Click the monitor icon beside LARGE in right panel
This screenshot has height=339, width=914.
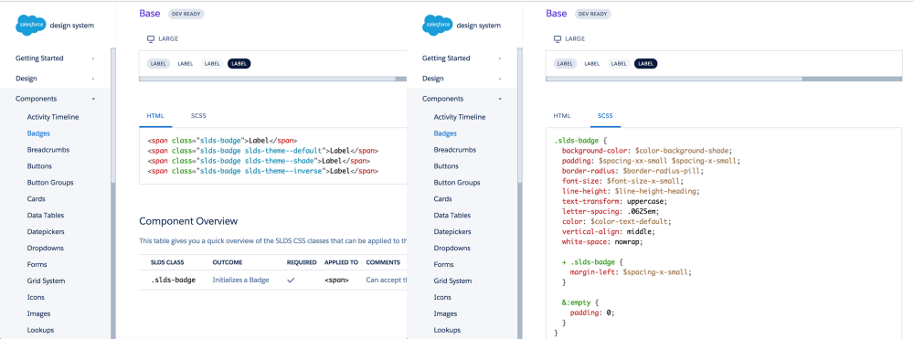pos(558,39)
